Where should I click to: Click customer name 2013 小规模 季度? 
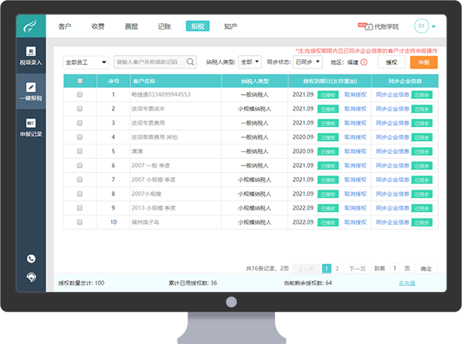[x=154, y=208]
